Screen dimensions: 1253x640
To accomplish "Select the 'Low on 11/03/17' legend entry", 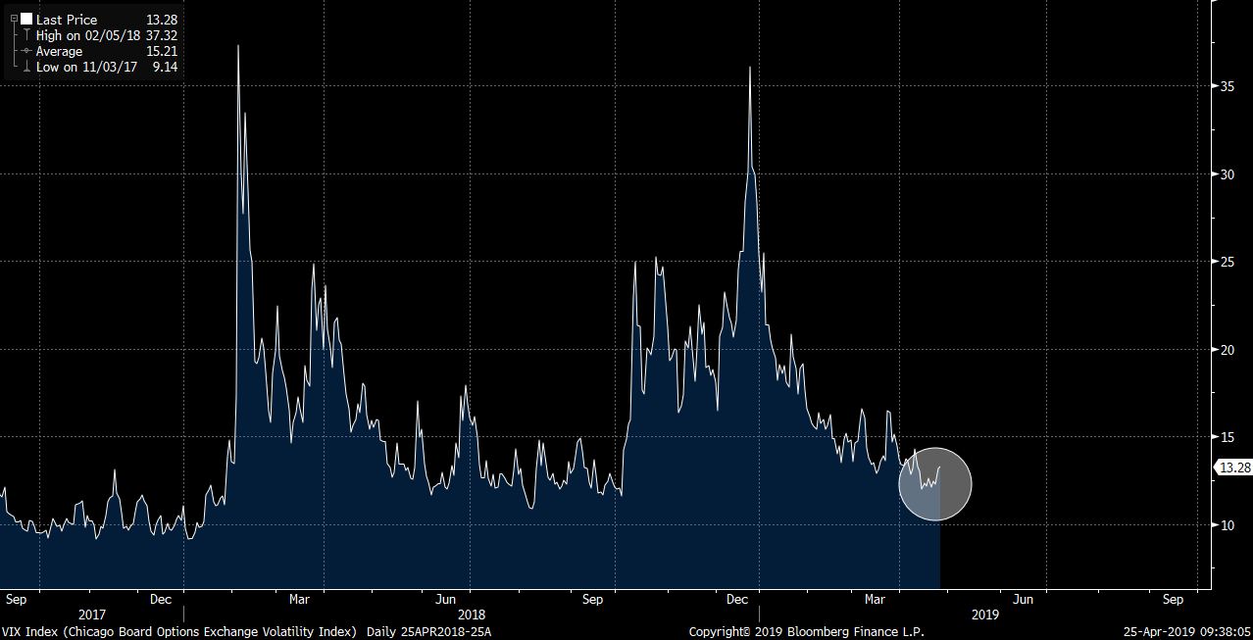I will tap(86, 67).
